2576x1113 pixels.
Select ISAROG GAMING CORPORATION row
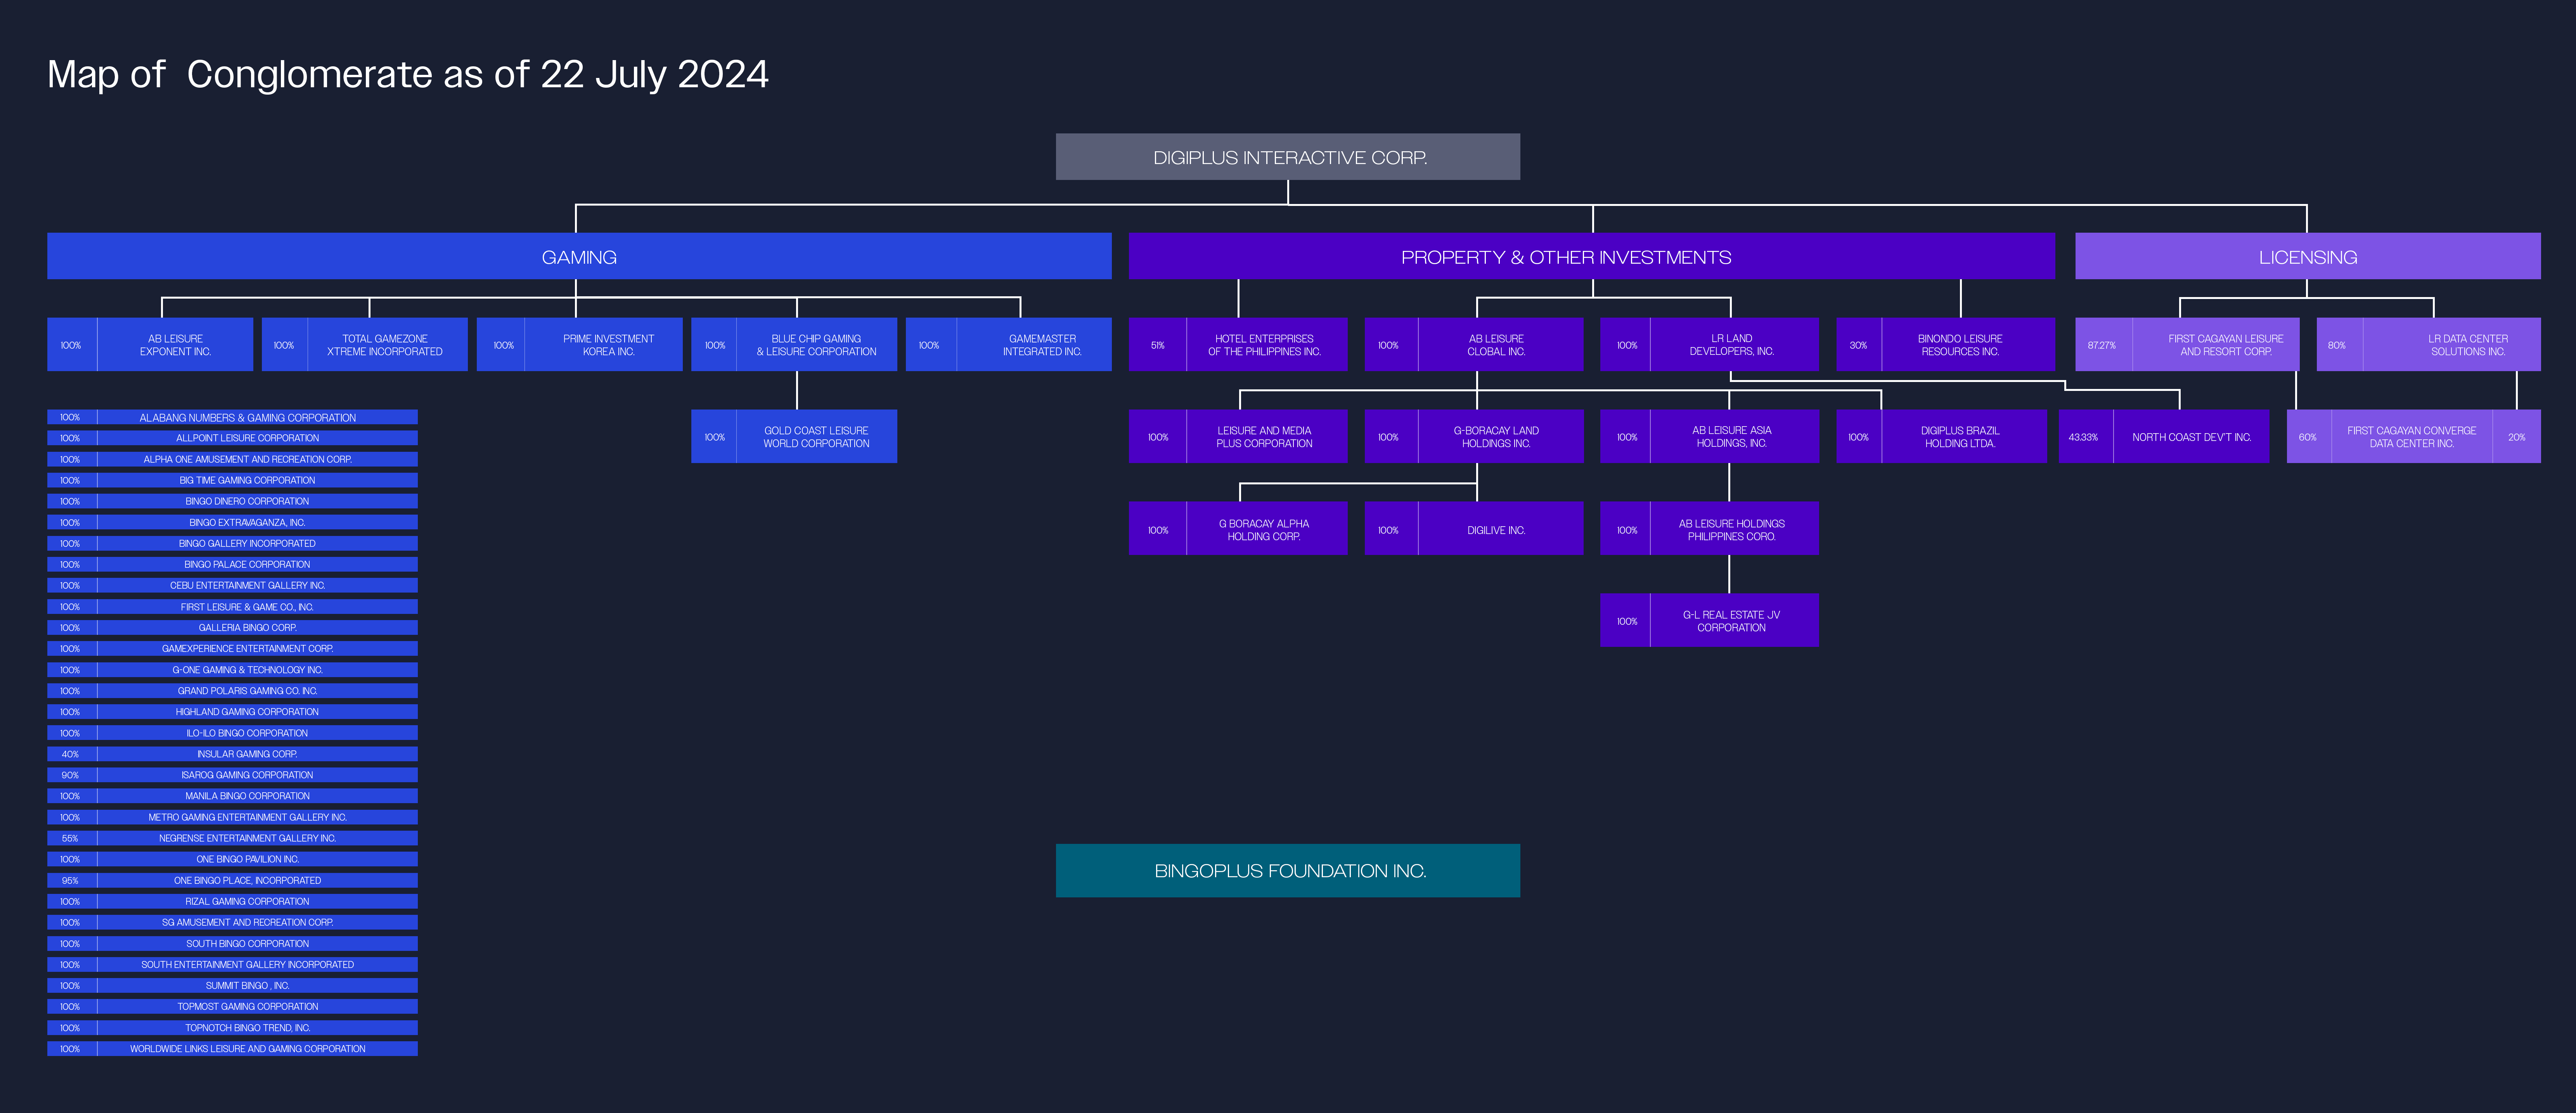[232, 775]
